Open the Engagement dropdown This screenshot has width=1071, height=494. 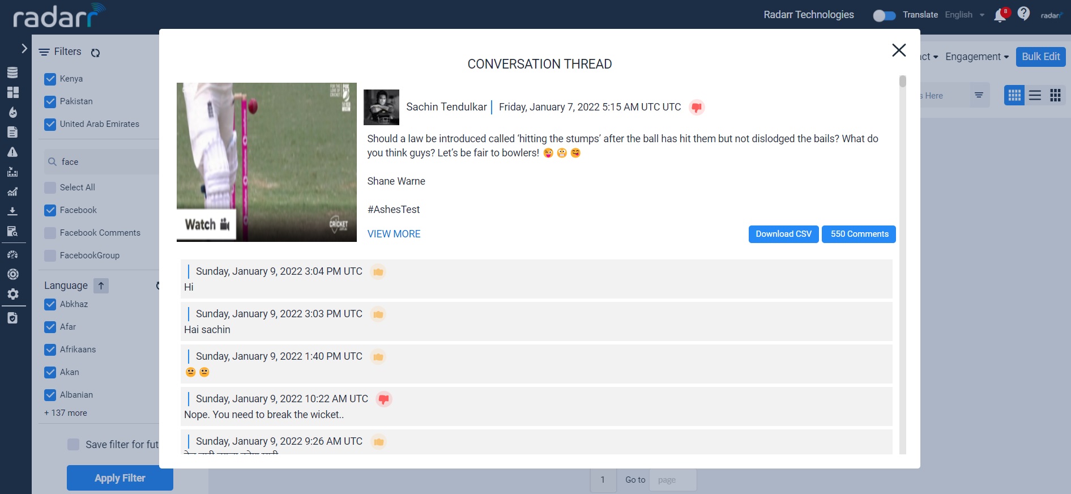(x=976, y=57)
